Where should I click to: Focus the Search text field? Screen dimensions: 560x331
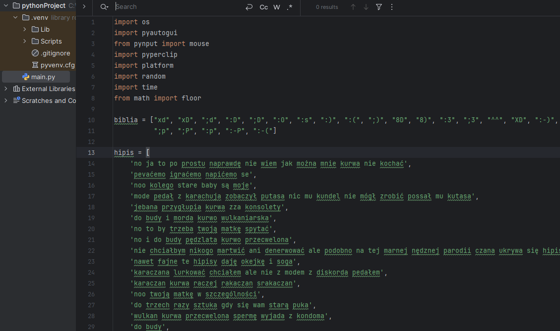179,7
